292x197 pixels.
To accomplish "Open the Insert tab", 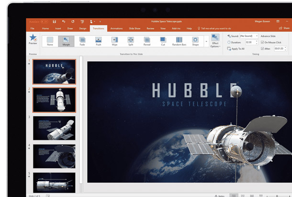I will click(58, 29).
